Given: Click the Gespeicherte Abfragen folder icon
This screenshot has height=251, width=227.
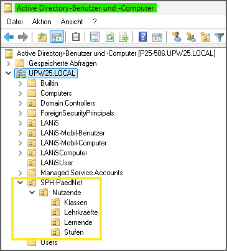Looking at the screenshot, I should [20, 63].
